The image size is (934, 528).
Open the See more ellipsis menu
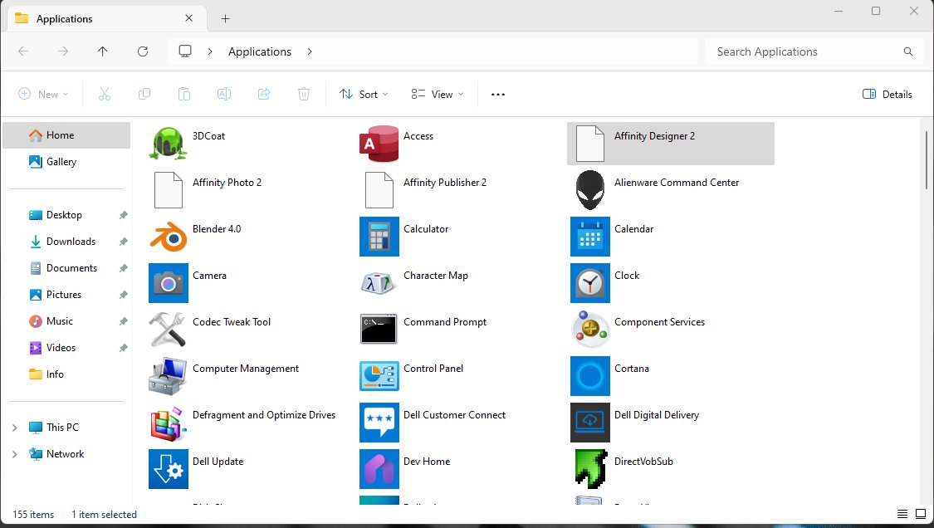(x=498, y=94)
